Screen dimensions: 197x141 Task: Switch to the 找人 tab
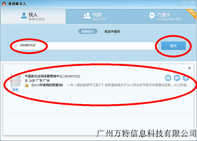point(33,17)
